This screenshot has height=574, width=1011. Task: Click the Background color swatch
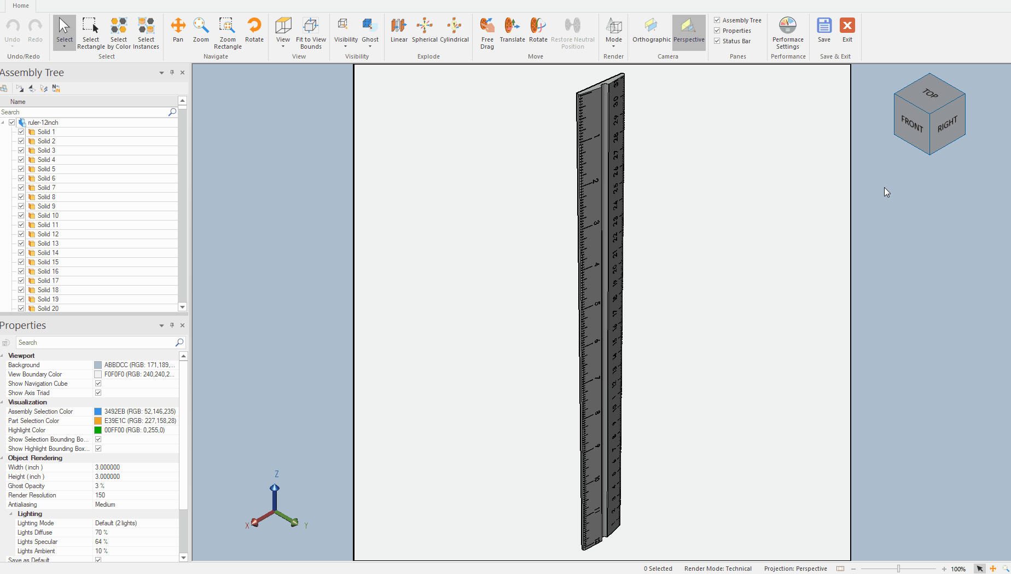point(98,365)
